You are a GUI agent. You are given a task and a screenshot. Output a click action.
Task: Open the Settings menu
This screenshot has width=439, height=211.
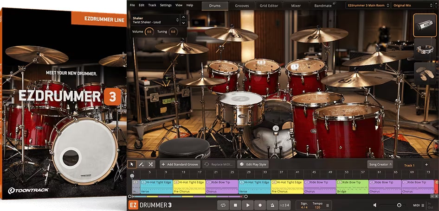point(166,5)
